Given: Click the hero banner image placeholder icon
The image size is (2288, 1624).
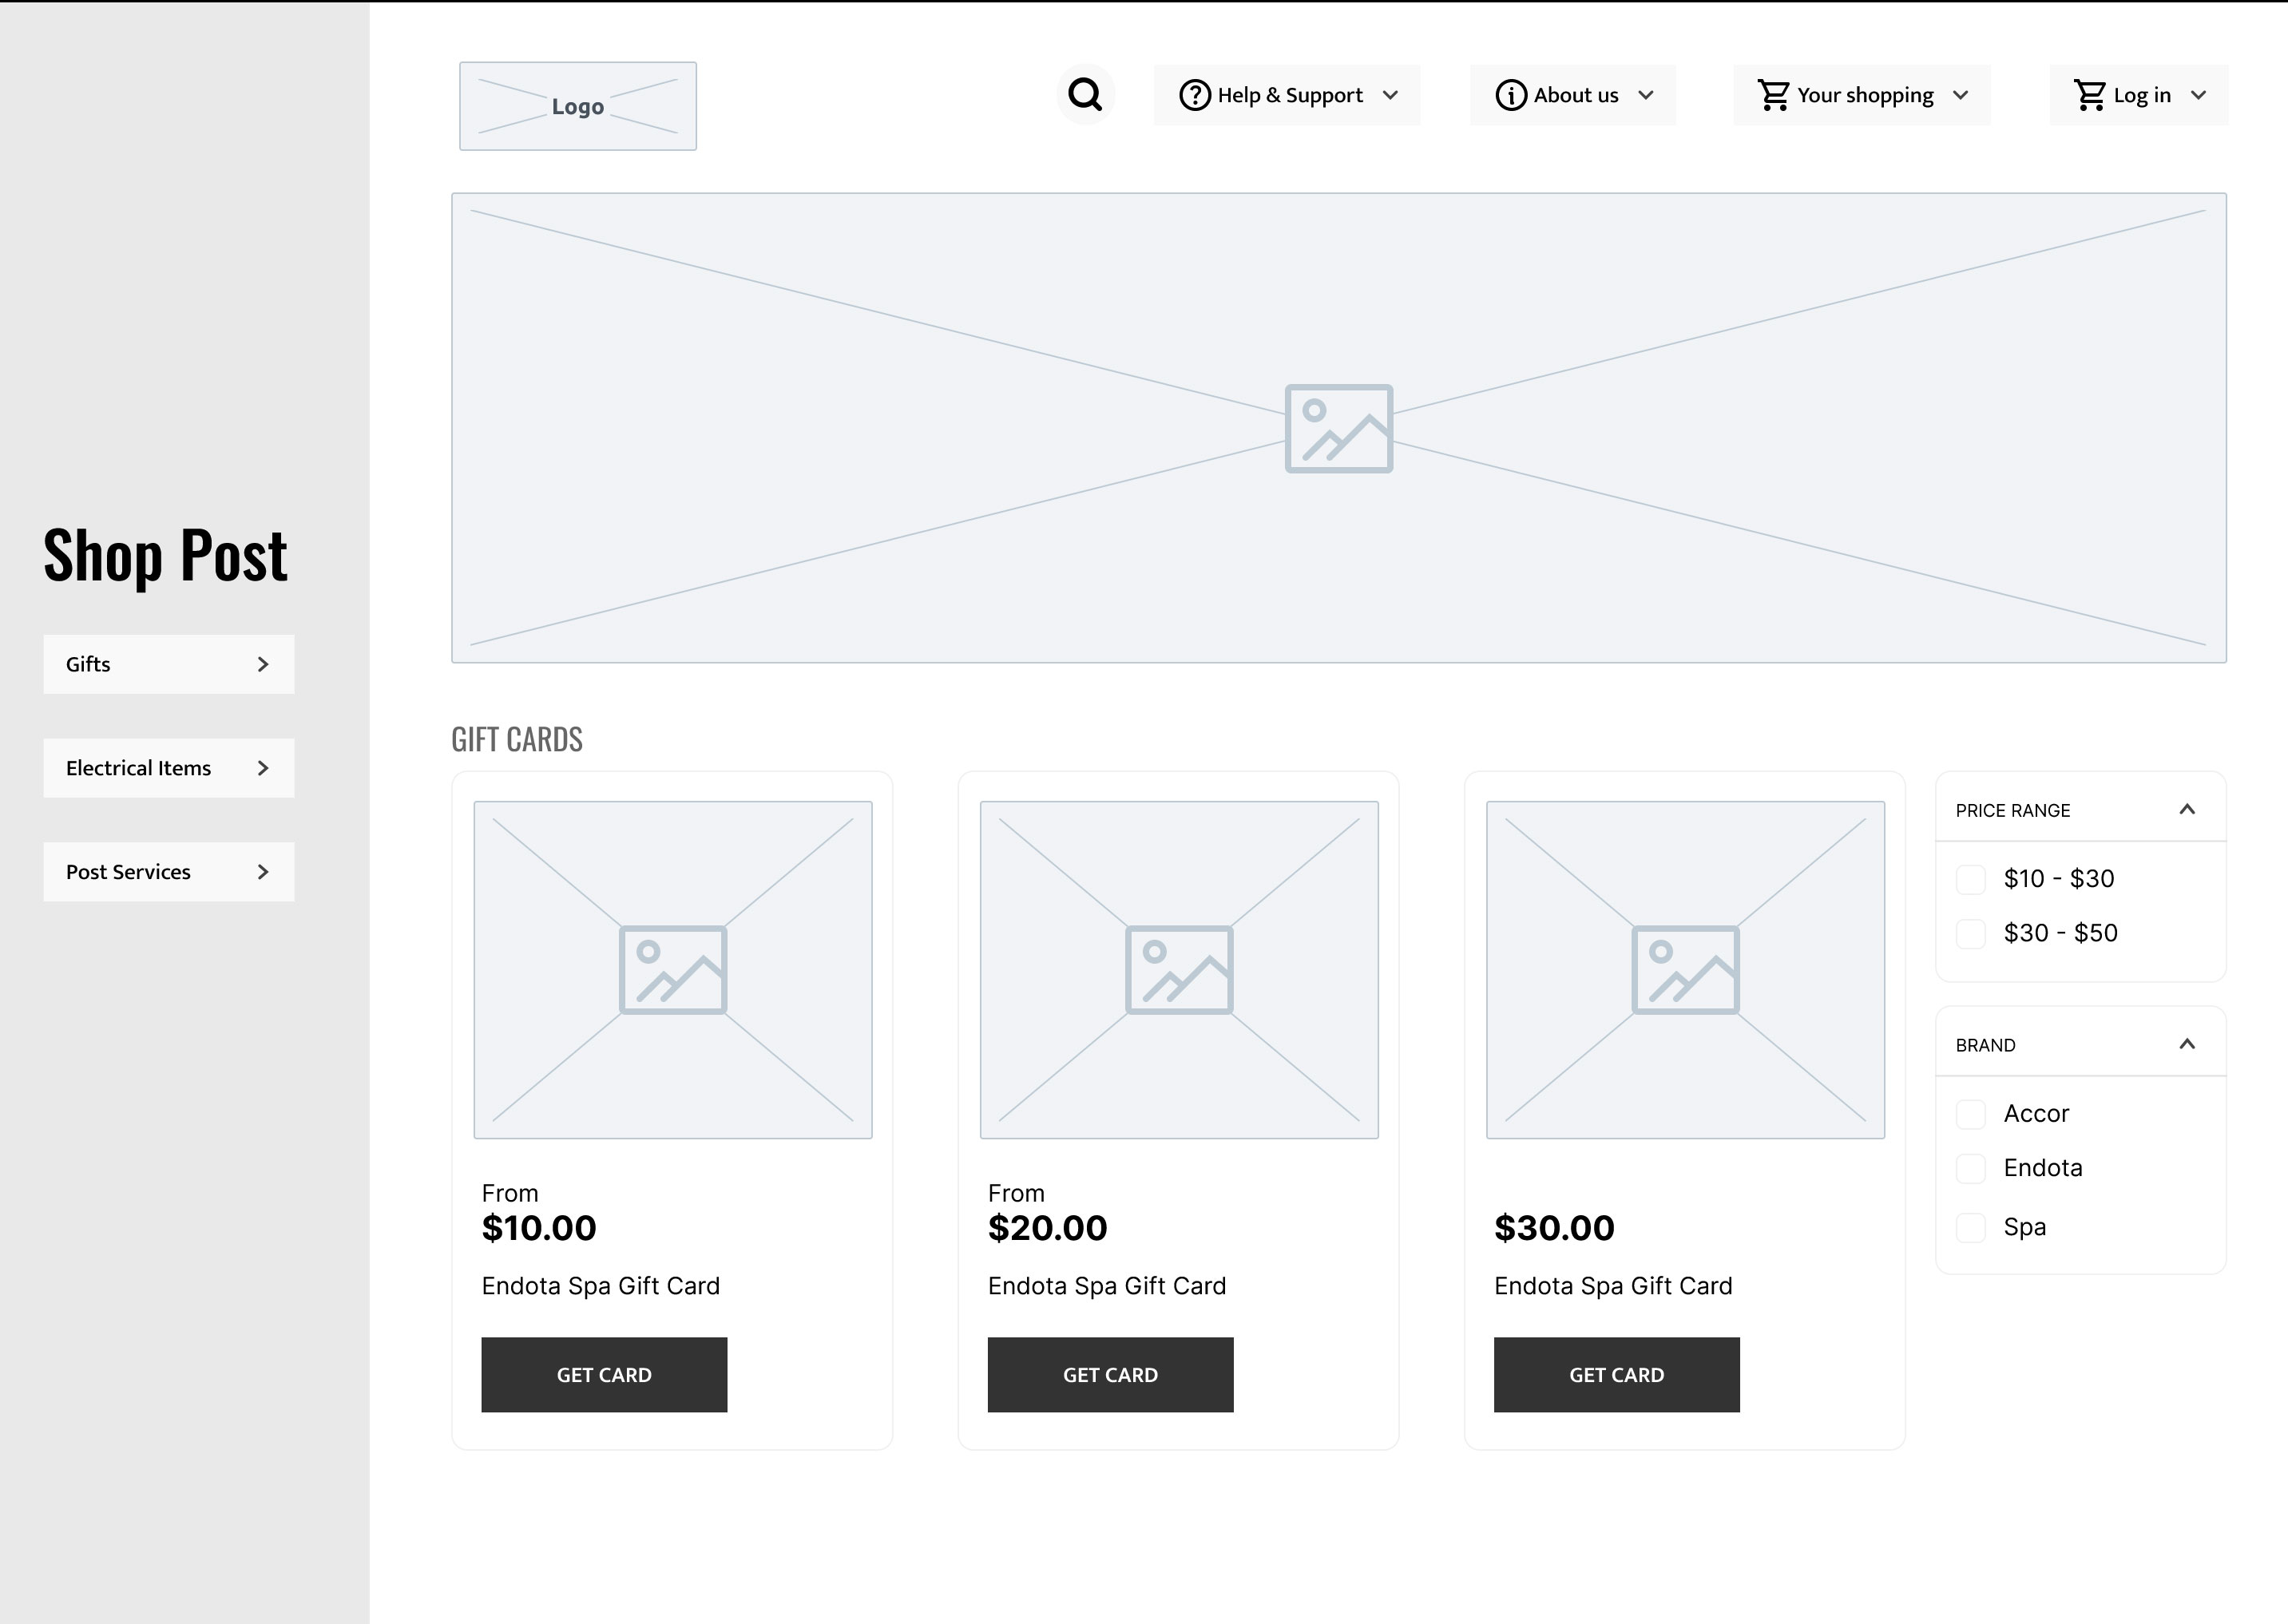Looking at the screenshot, I should click(1338, 429).
